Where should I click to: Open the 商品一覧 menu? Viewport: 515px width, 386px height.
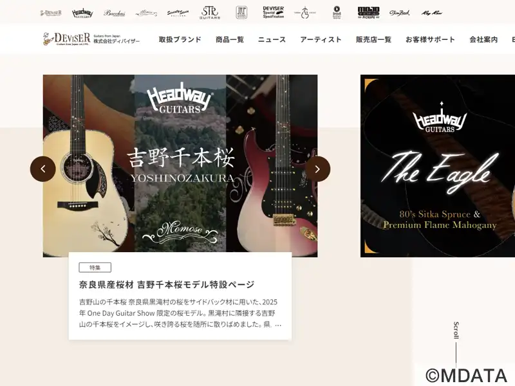[230, 40]
